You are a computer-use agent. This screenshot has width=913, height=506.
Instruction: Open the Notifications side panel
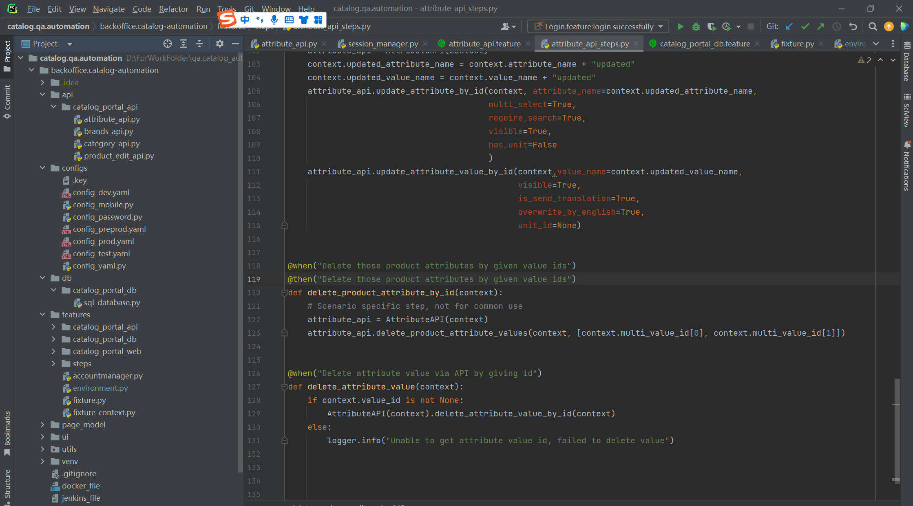(x=907, y=166)
